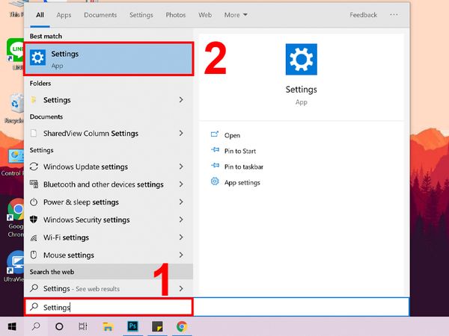Open Task View in the taskbar
The height and width of the screenshot is (336, 449).
[83, 326]
